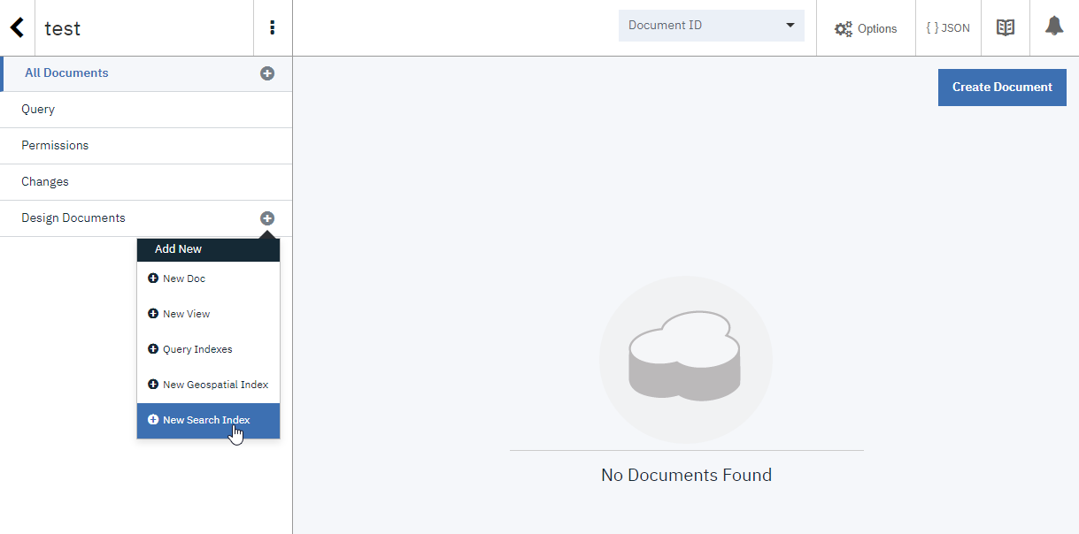Choose New Search Index menu entry
The height and width of the screenshot is (534, 1079).
208,421
